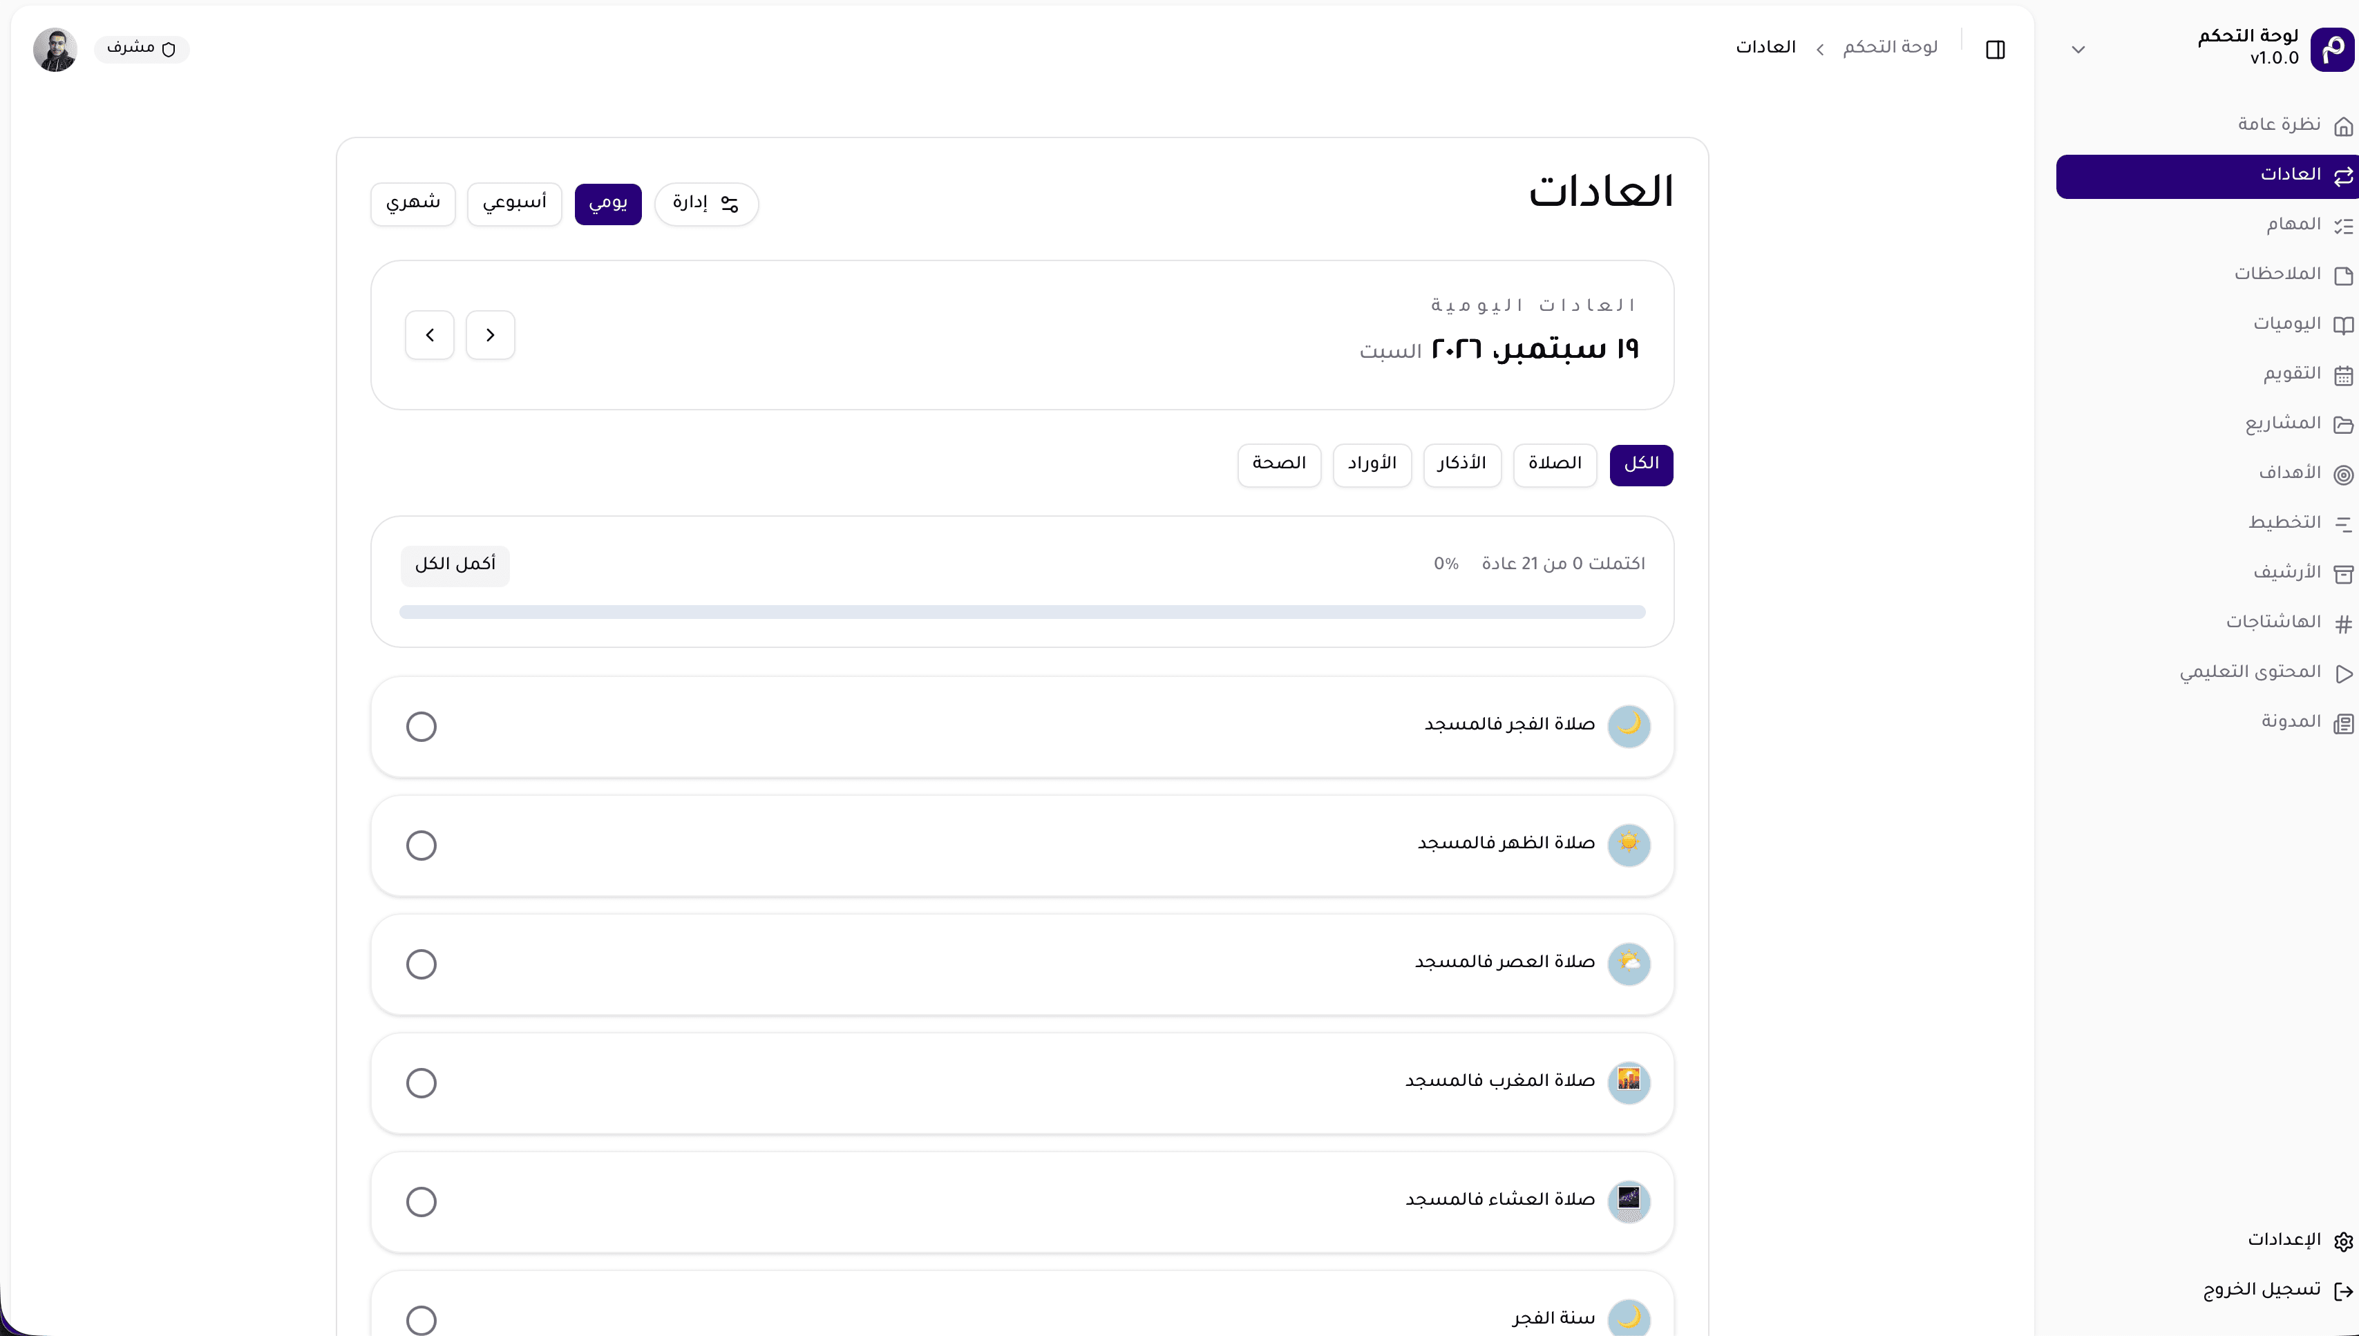Filter habits by الصحة category
The image size is (2359, 1336).
tap(1279, 465)
